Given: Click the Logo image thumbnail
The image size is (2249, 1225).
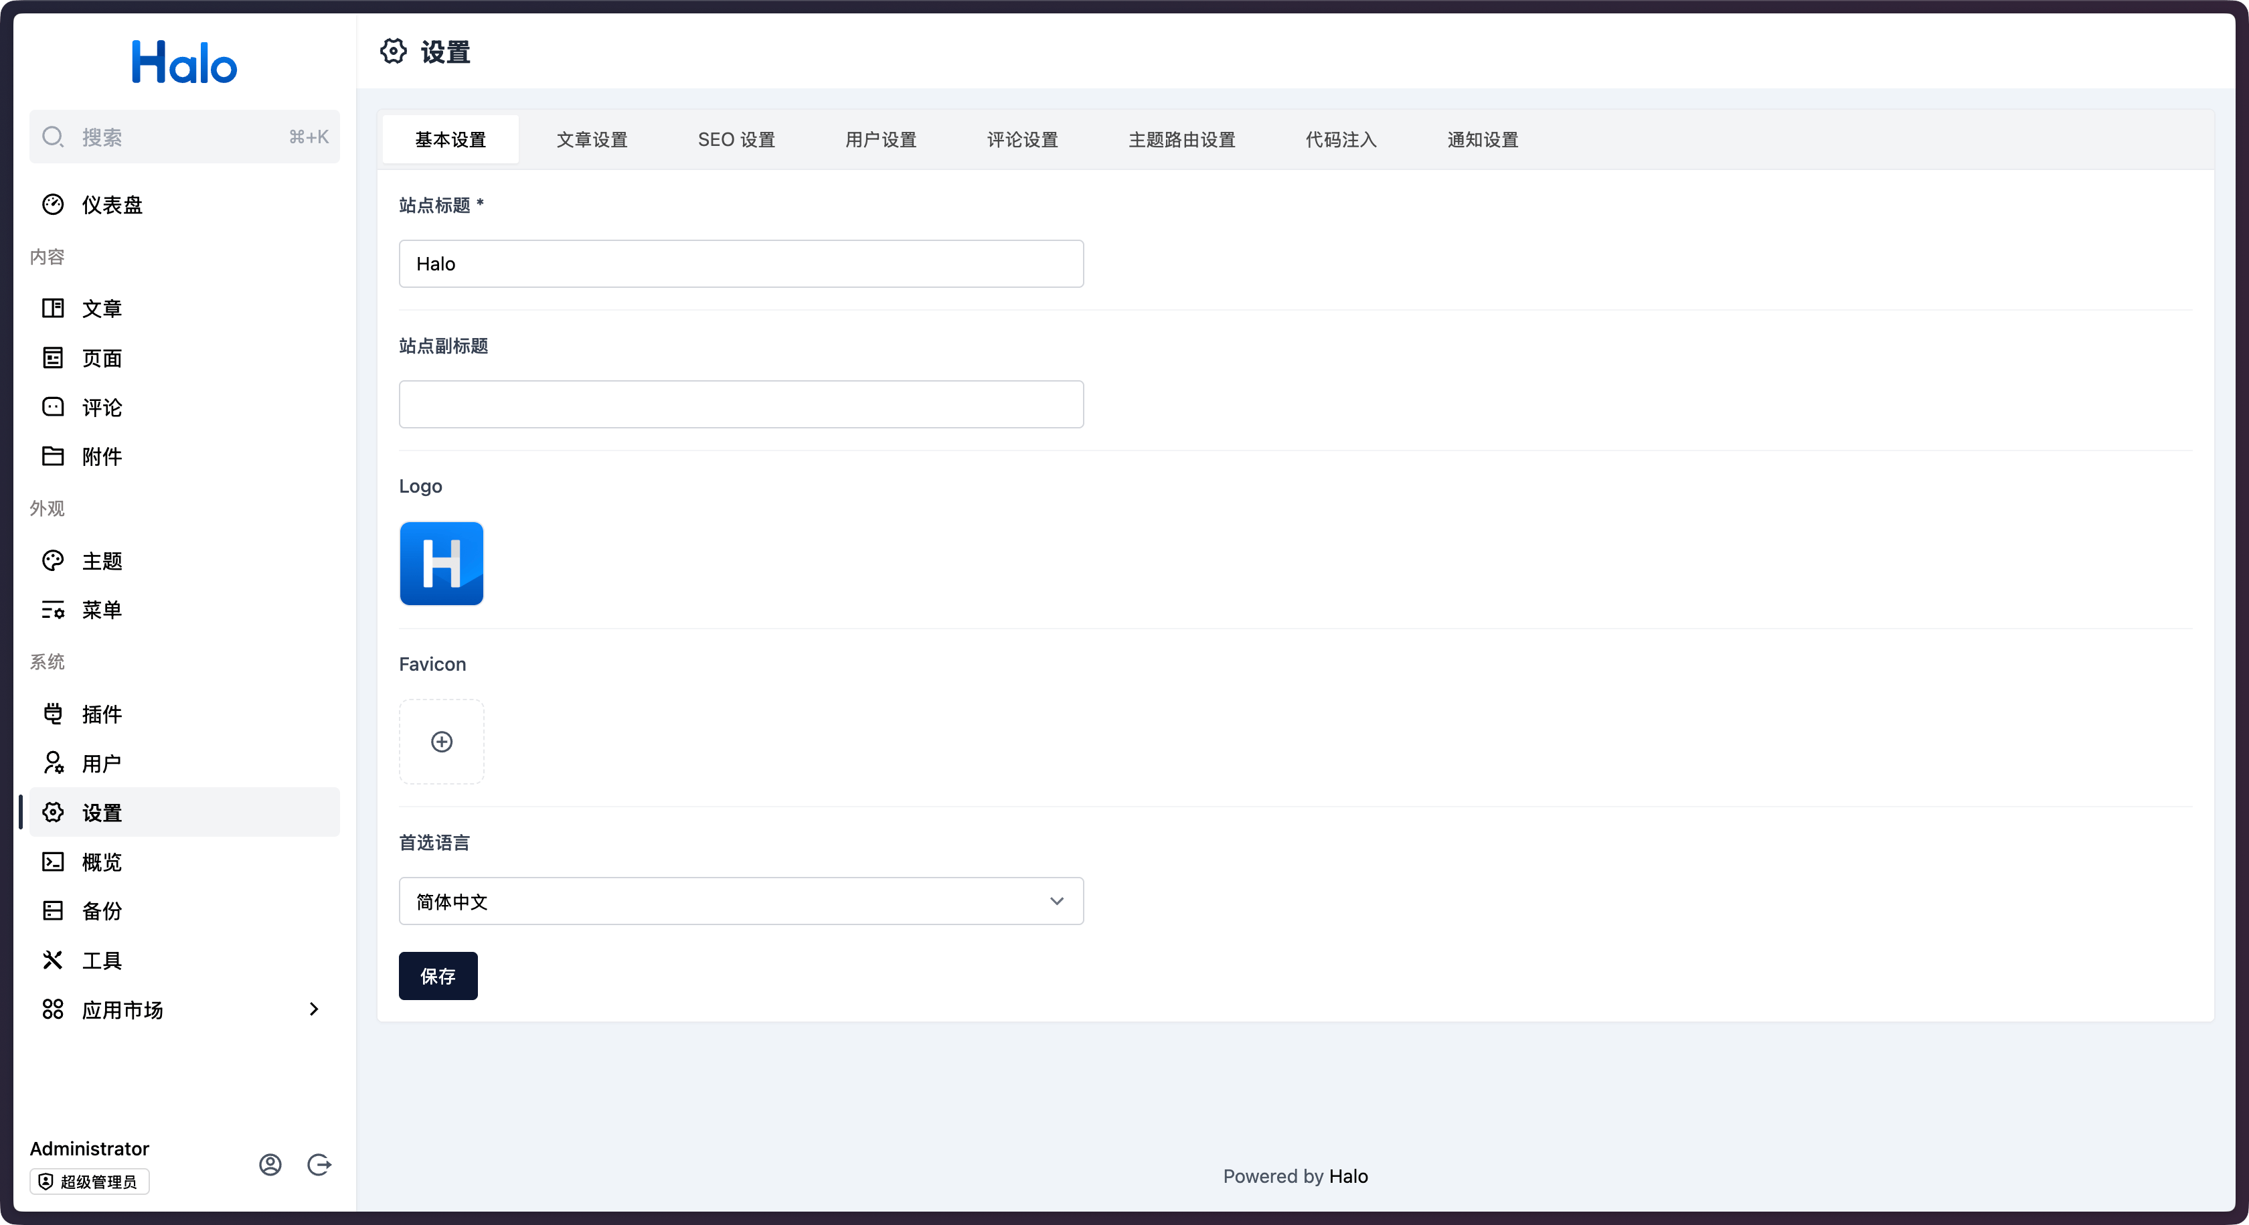Looking at the screenshot, I should tap(442, 563).
